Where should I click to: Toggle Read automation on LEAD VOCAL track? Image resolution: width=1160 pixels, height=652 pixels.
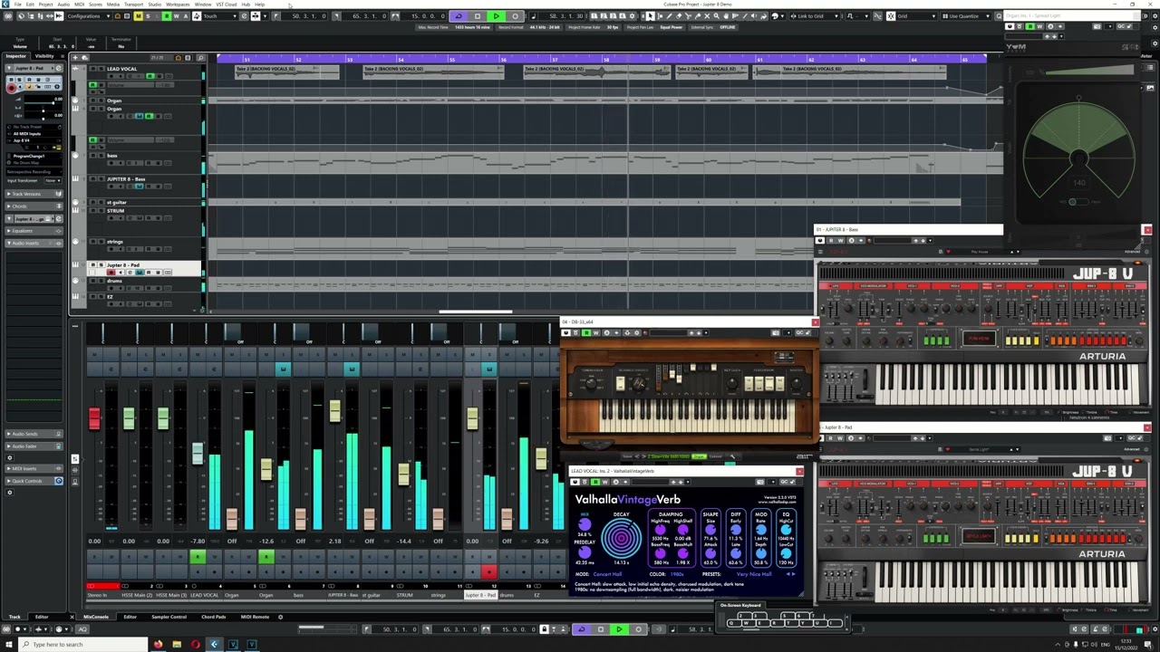[149, 76]
